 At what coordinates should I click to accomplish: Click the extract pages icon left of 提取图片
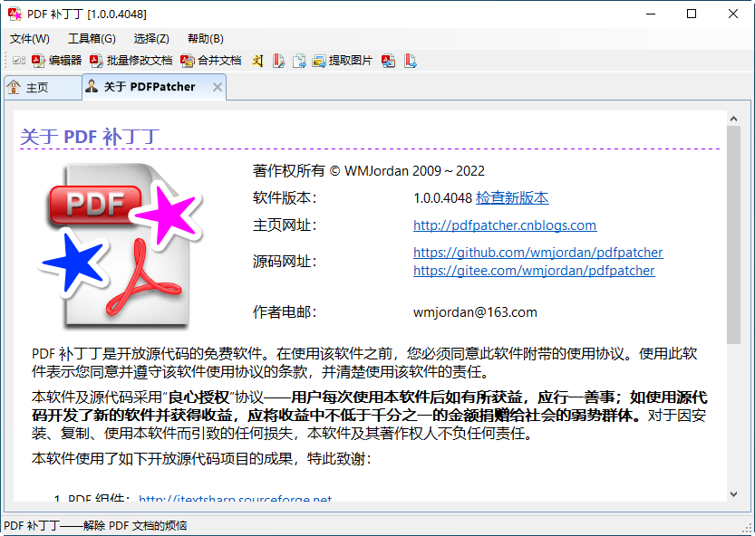[x=299, y=61]
